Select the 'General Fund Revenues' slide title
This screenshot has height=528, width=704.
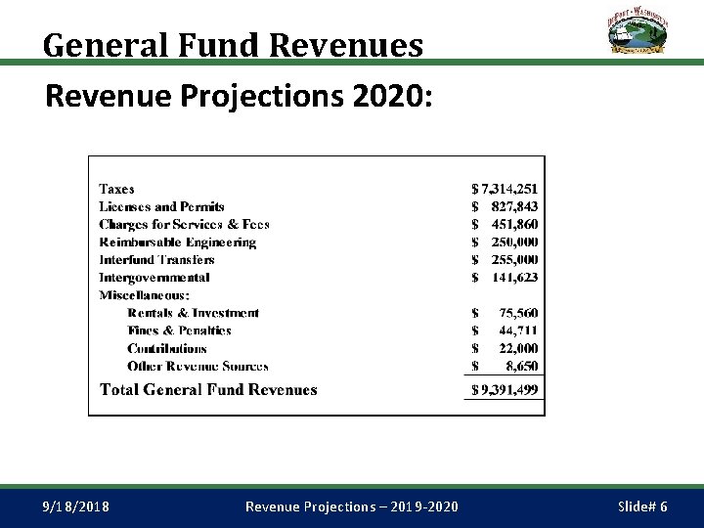pos(233,45)
